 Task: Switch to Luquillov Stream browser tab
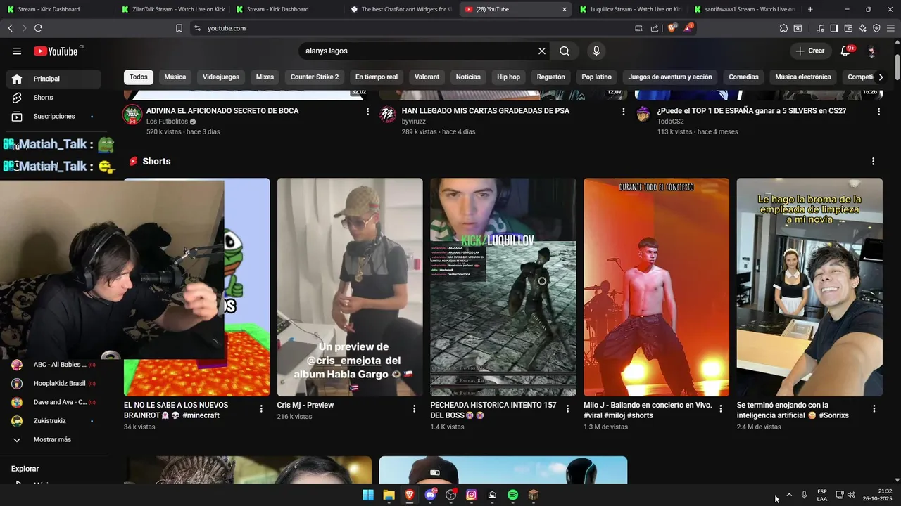(631, 9)
